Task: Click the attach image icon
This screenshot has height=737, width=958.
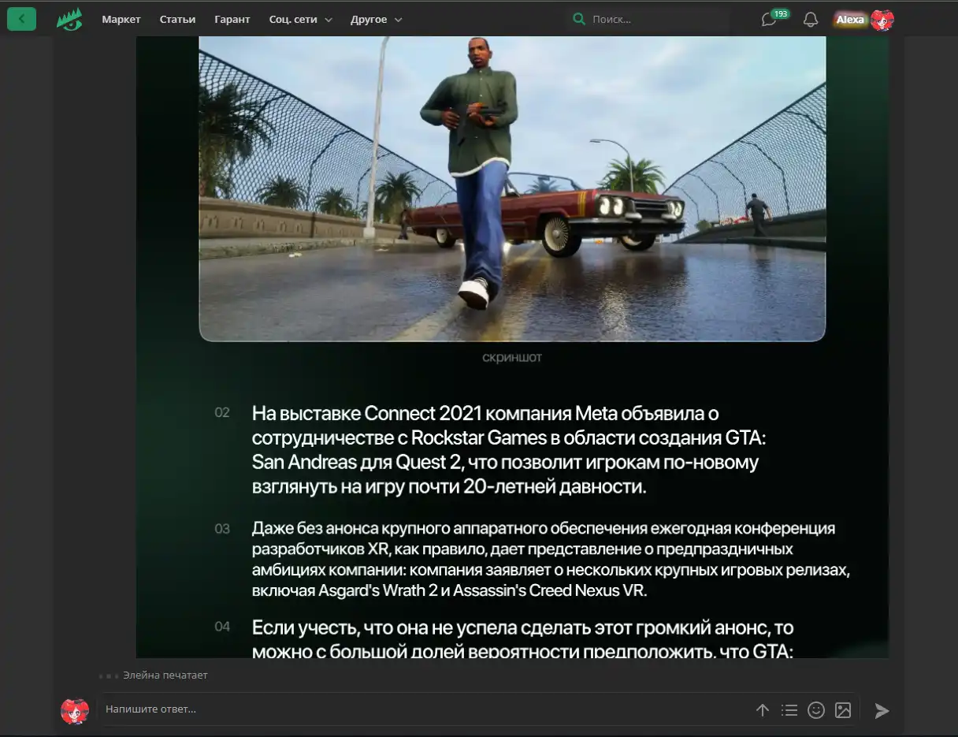Action: (x=843, y=710)
